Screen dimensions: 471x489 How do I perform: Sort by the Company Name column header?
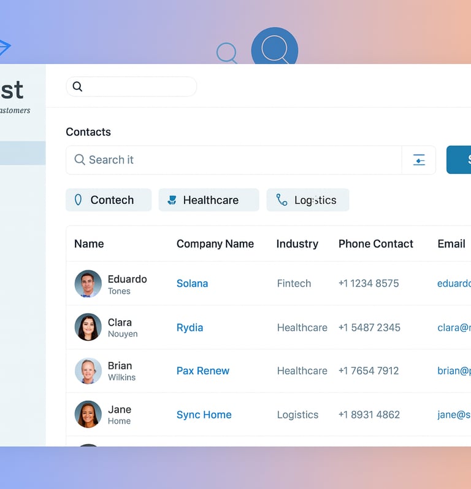tap(215, 244)
